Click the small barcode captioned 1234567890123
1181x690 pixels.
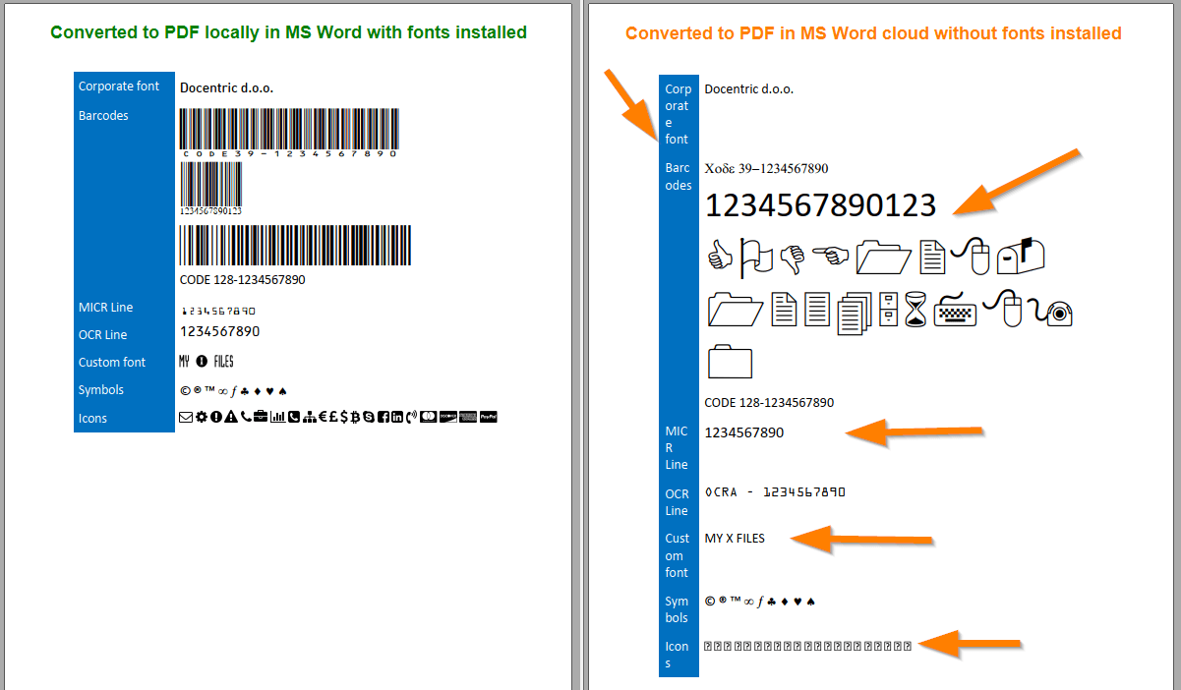(210, 189)
